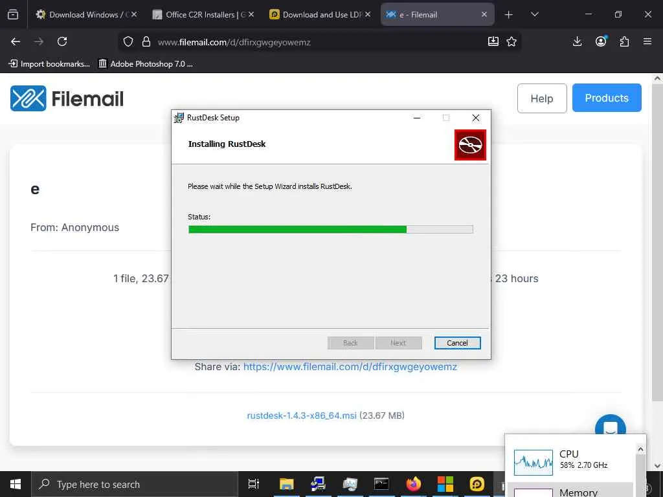Close the LDPlayer browser tab
663x497 pixels.
[x=368, y=14]
